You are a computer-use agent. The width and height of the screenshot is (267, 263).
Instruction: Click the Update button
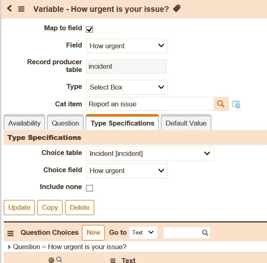click(x=19, y=207)
